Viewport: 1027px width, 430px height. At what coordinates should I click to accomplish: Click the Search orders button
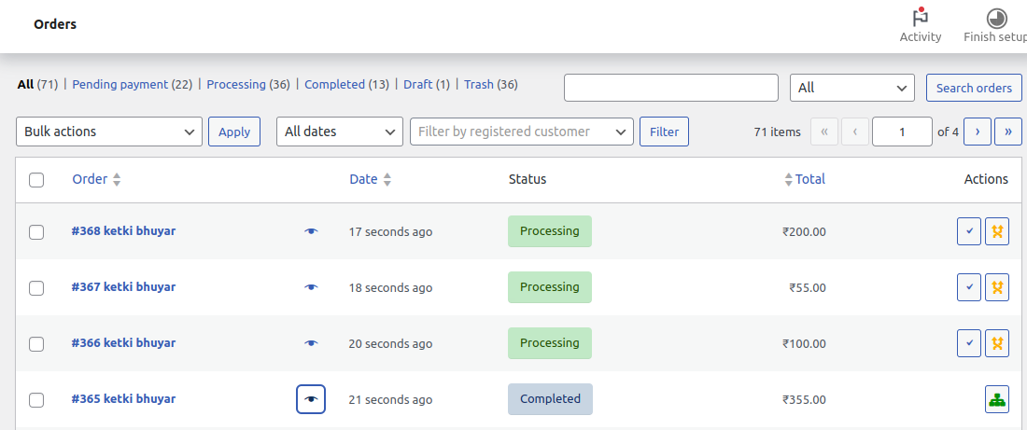tap(974, 88)
